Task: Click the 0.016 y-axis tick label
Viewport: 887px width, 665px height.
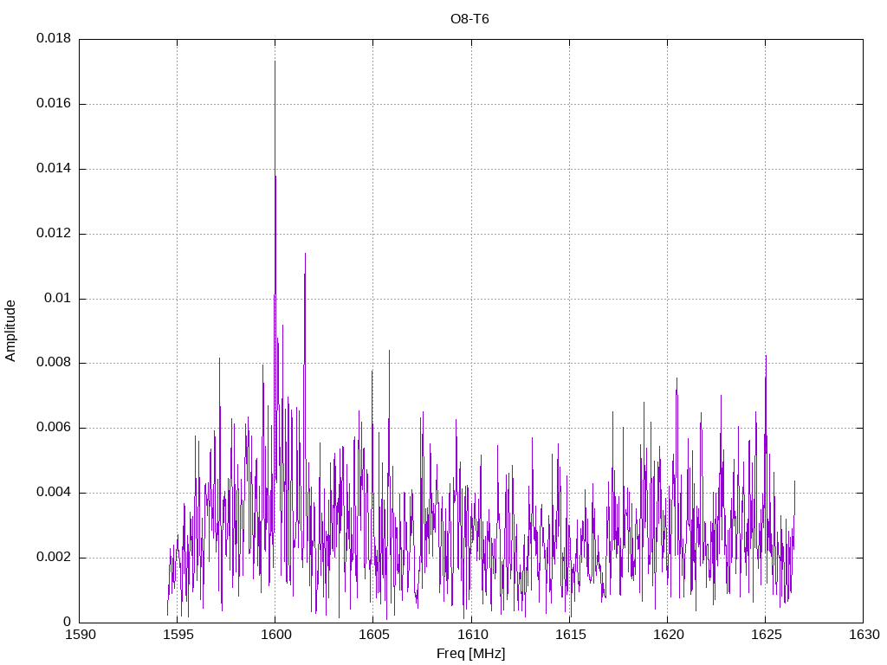Action: point(54,104)
